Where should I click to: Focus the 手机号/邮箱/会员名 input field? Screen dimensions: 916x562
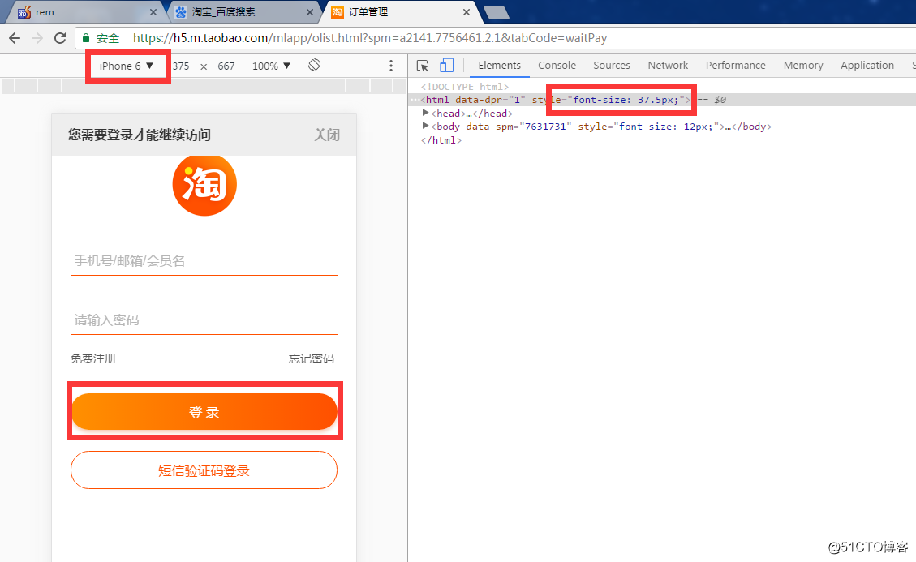pyautogui.click(x=204, y=260)
